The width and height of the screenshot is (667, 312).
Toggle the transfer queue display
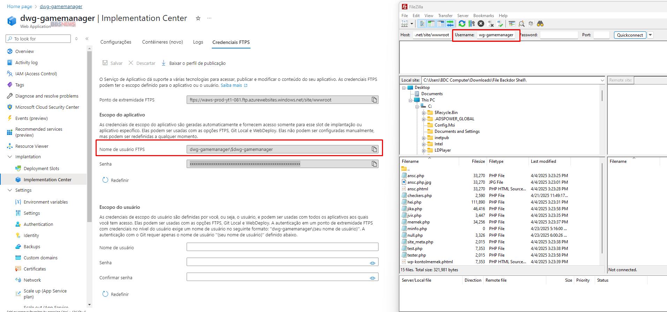450,24
